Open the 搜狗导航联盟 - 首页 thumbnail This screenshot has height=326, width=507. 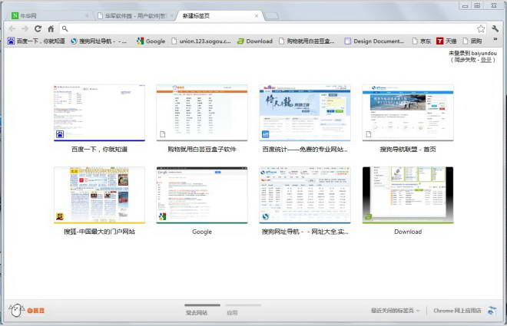coord(408,113)
